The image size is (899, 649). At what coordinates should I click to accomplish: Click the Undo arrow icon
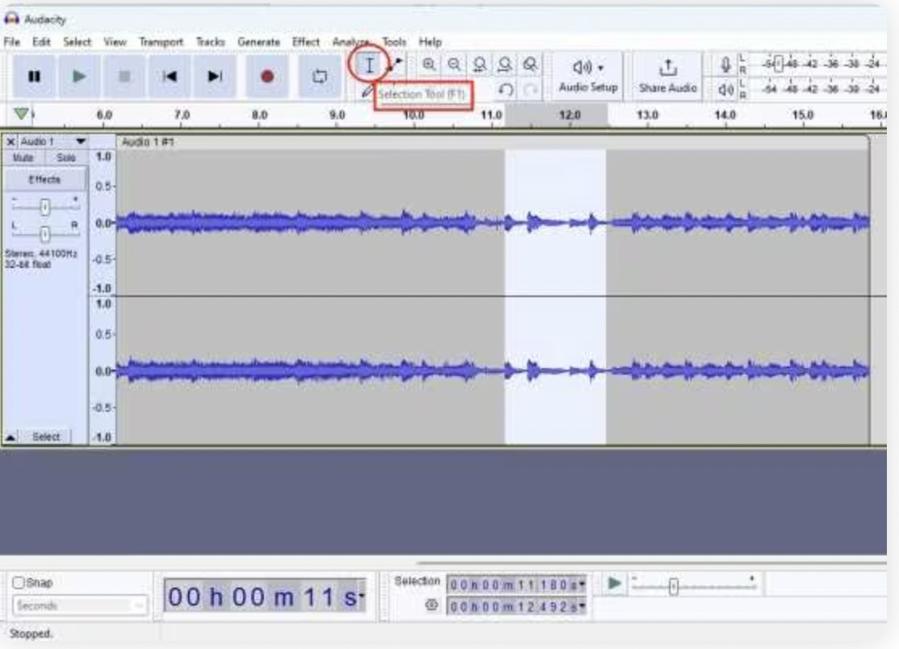[x=505, y=90]
